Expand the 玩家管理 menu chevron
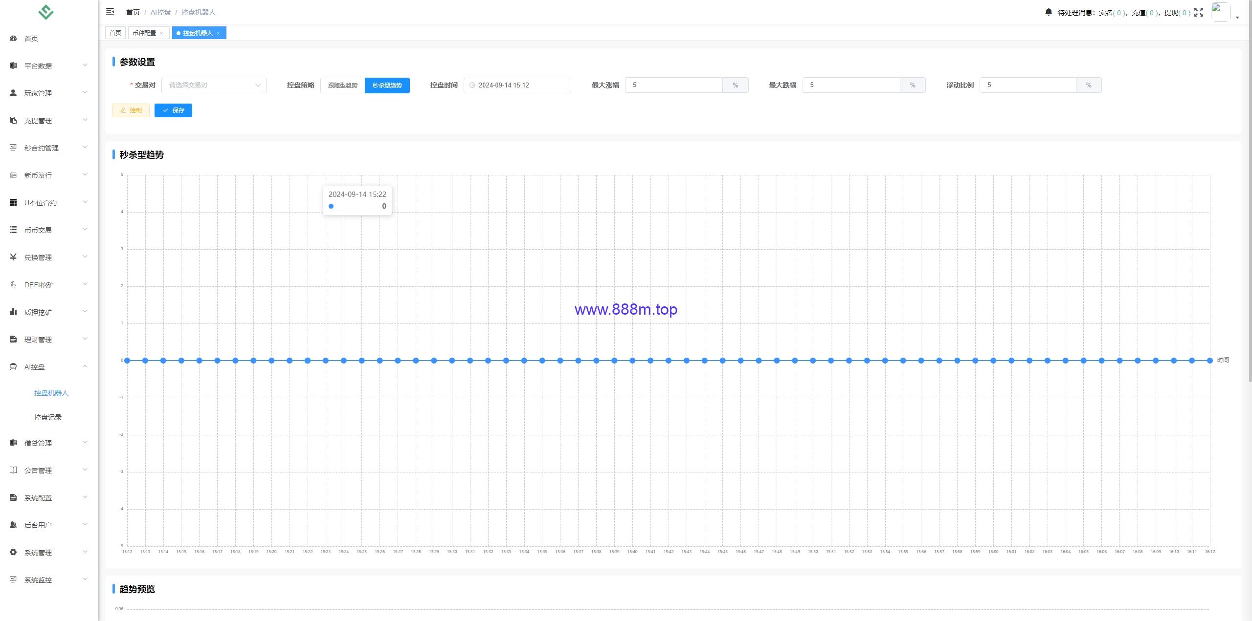Image resolution: width=1252 pixels, height=621 pixels. [85, 92]
